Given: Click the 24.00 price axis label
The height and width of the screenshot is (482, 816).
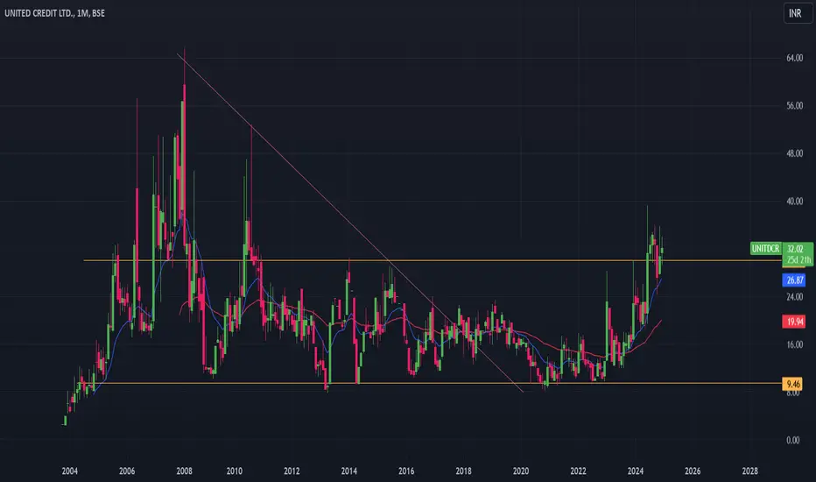Looking at the screenshot, I should (795, 297).
